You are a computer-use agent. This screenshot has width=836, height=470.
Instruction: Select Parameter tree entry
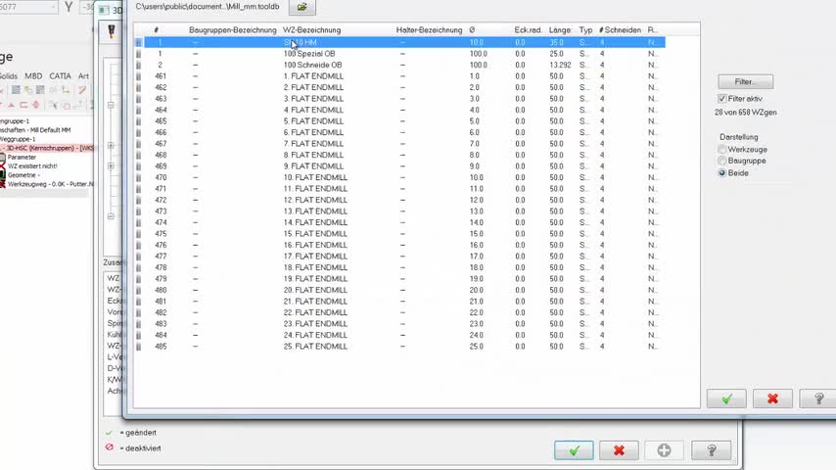pos(22,158)
